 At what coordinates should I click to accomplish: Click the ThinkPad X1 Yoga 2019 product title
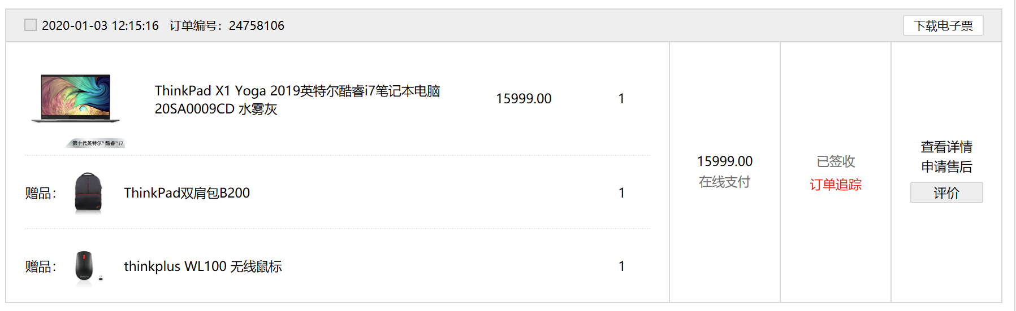click(x=297, y=99)
